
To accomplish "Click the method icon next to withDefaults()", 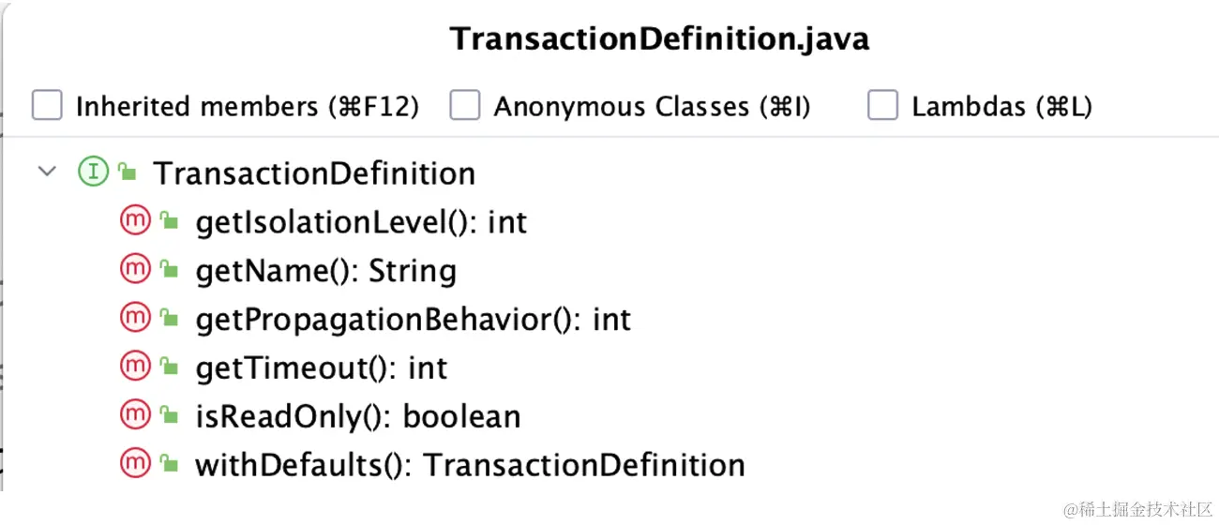I will (136, 463).
